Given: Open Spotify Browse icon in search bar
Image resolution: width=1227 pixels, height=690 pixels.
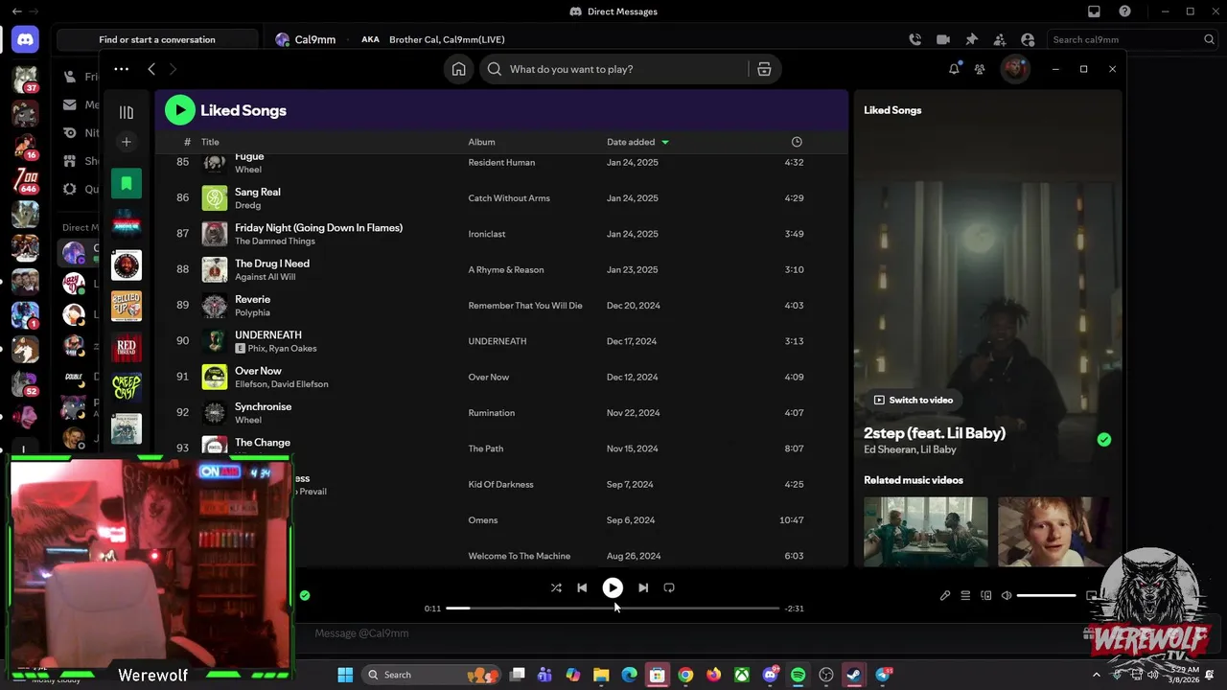Looking at the screenshot, I should (x=764, y=69).
